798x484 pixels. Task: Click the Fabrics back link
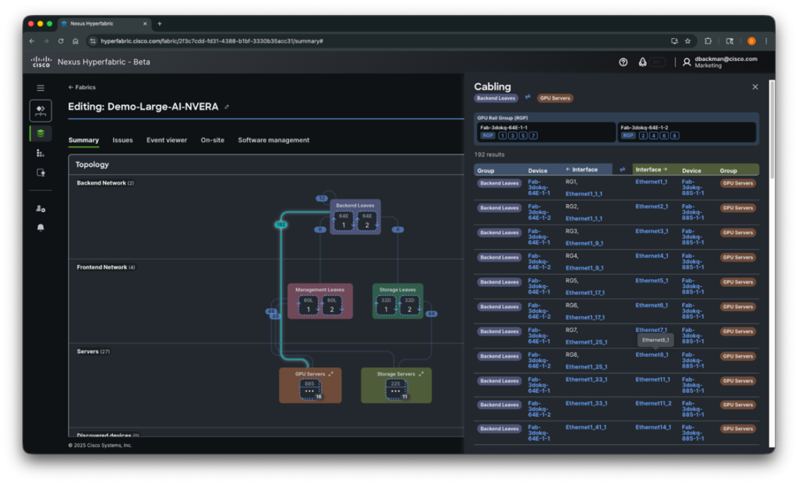[82, 87]
